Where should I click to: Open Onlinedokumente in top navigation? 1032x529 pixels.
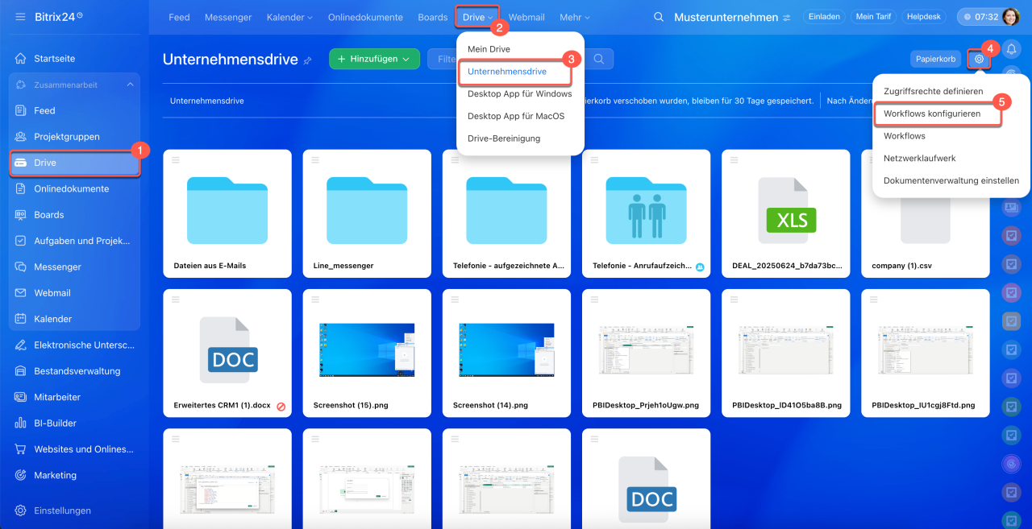point(365,17)
